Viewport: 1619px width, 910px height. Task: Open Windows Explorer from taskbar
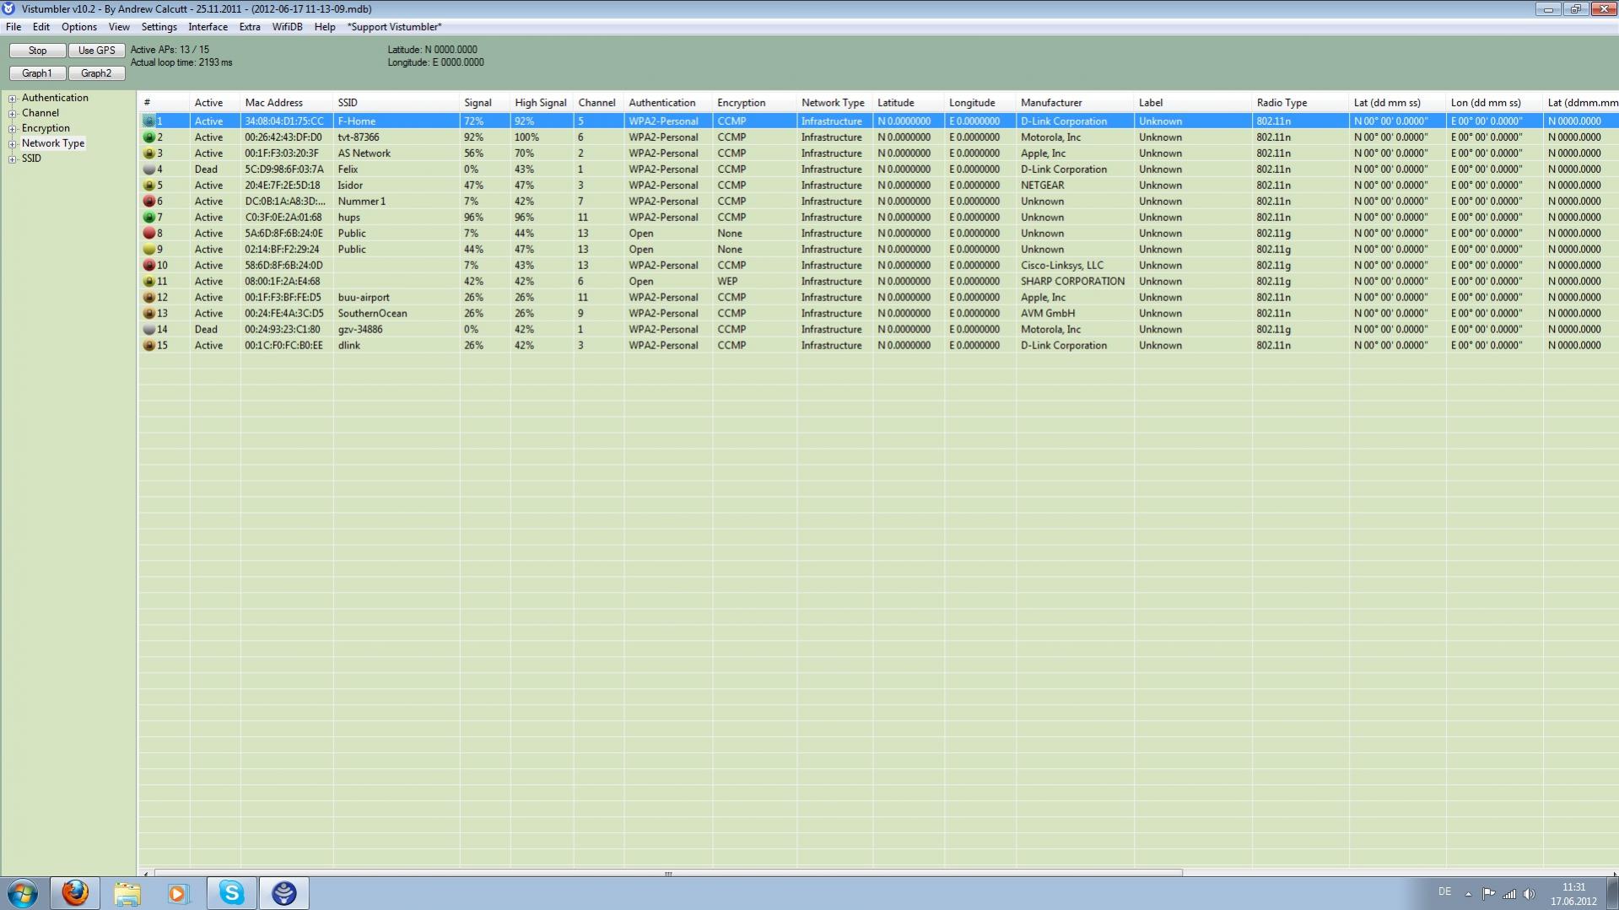tap(127, 893)
